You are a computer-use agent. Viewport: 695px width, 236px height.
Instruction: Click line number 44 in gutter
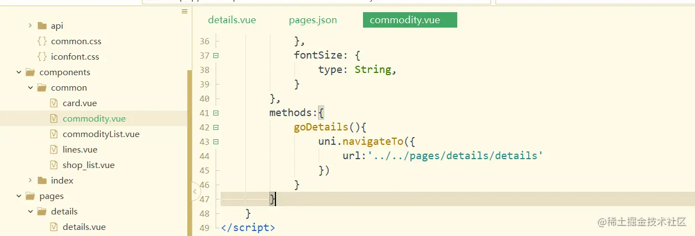coord(204,156)
